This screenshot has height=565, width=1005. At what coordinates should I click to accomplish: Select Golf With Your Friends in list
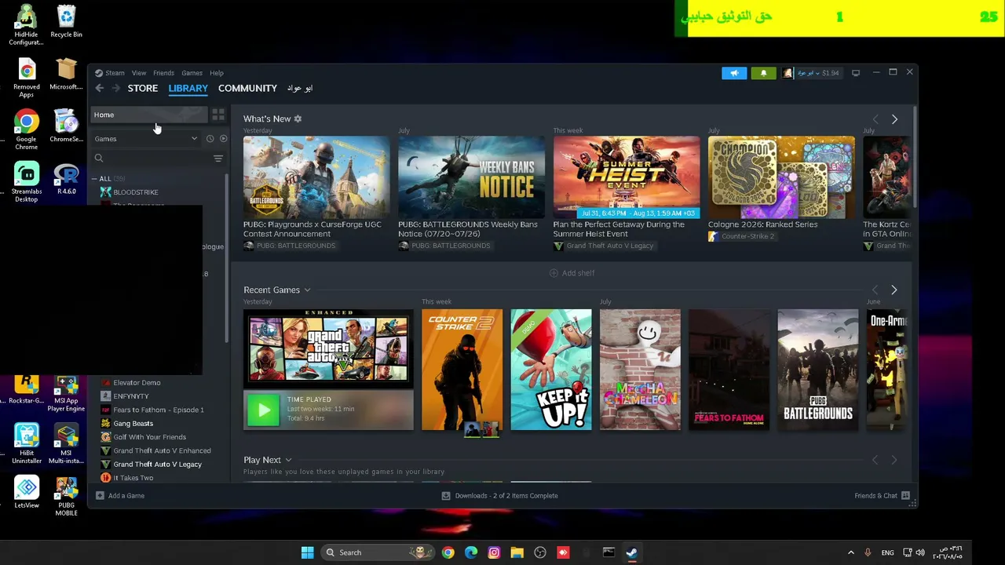coord(149,437)
